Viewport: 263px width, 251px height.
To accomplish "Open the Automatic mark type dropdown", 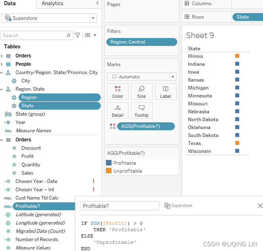I will 173,77.
